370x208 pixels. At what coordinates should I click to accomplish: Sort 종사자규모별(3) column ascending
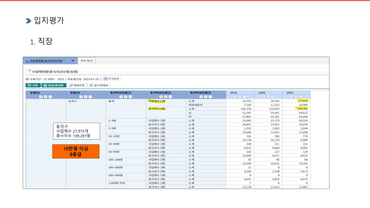pos(201,97)
